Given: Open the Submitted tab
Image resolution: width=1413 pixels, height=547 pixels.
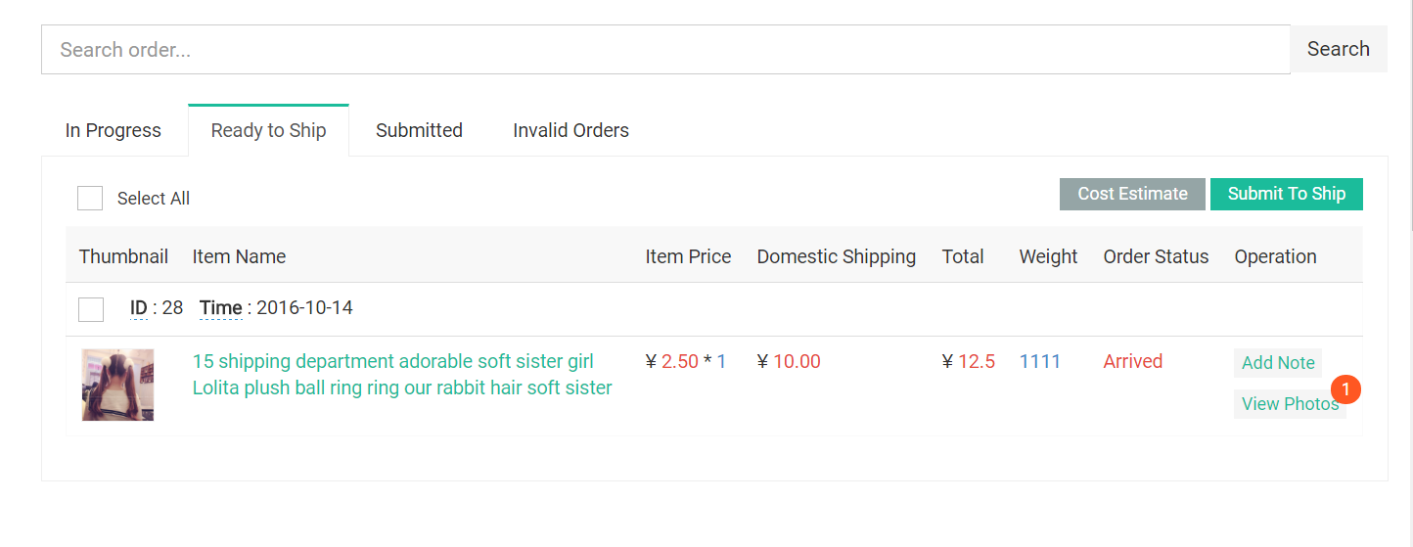Looking at the screenshot, I should pyautogui.click(x=419, y=130).
